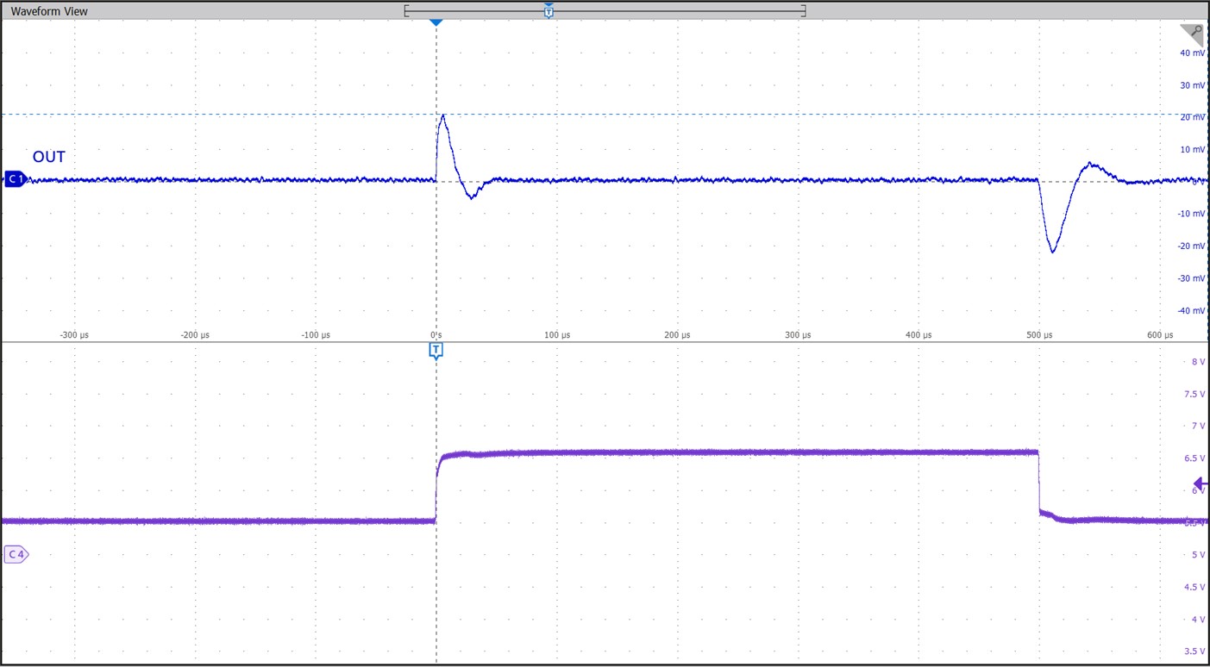1210x667 pixels.
Task: Click the blue trigger position triangle
Action: tap(436, 22)
